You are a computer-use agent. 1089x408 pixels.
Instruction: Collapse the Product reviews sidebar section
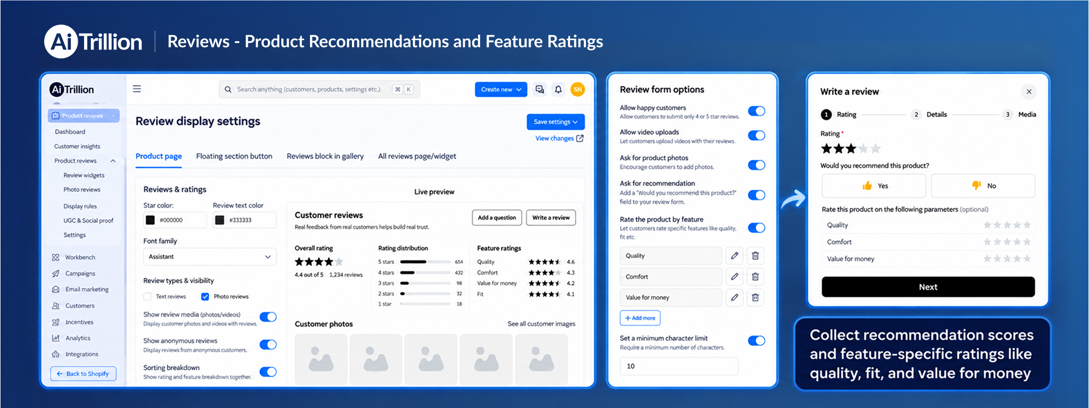pyautogui.click(x=113, y=161)
